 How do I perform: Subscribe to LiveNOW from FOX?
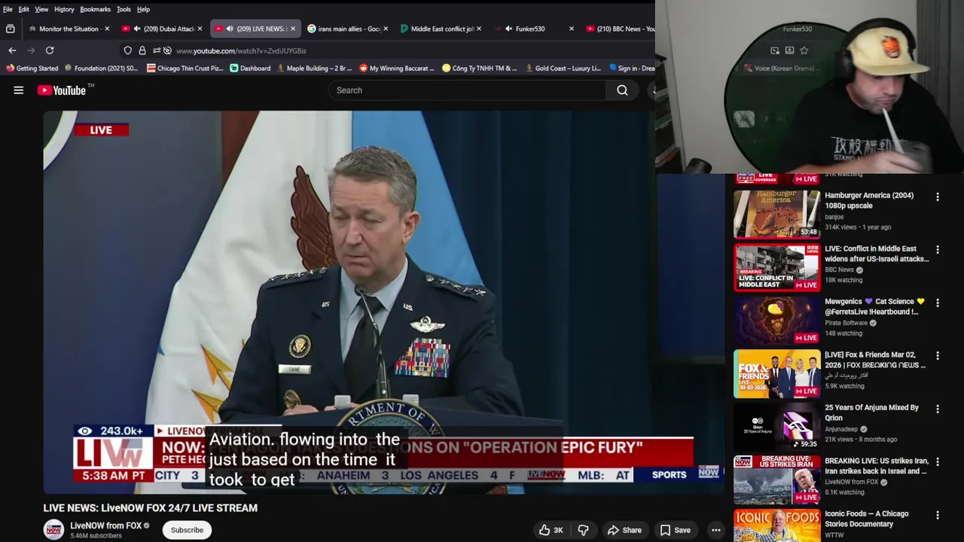(187, 530)
